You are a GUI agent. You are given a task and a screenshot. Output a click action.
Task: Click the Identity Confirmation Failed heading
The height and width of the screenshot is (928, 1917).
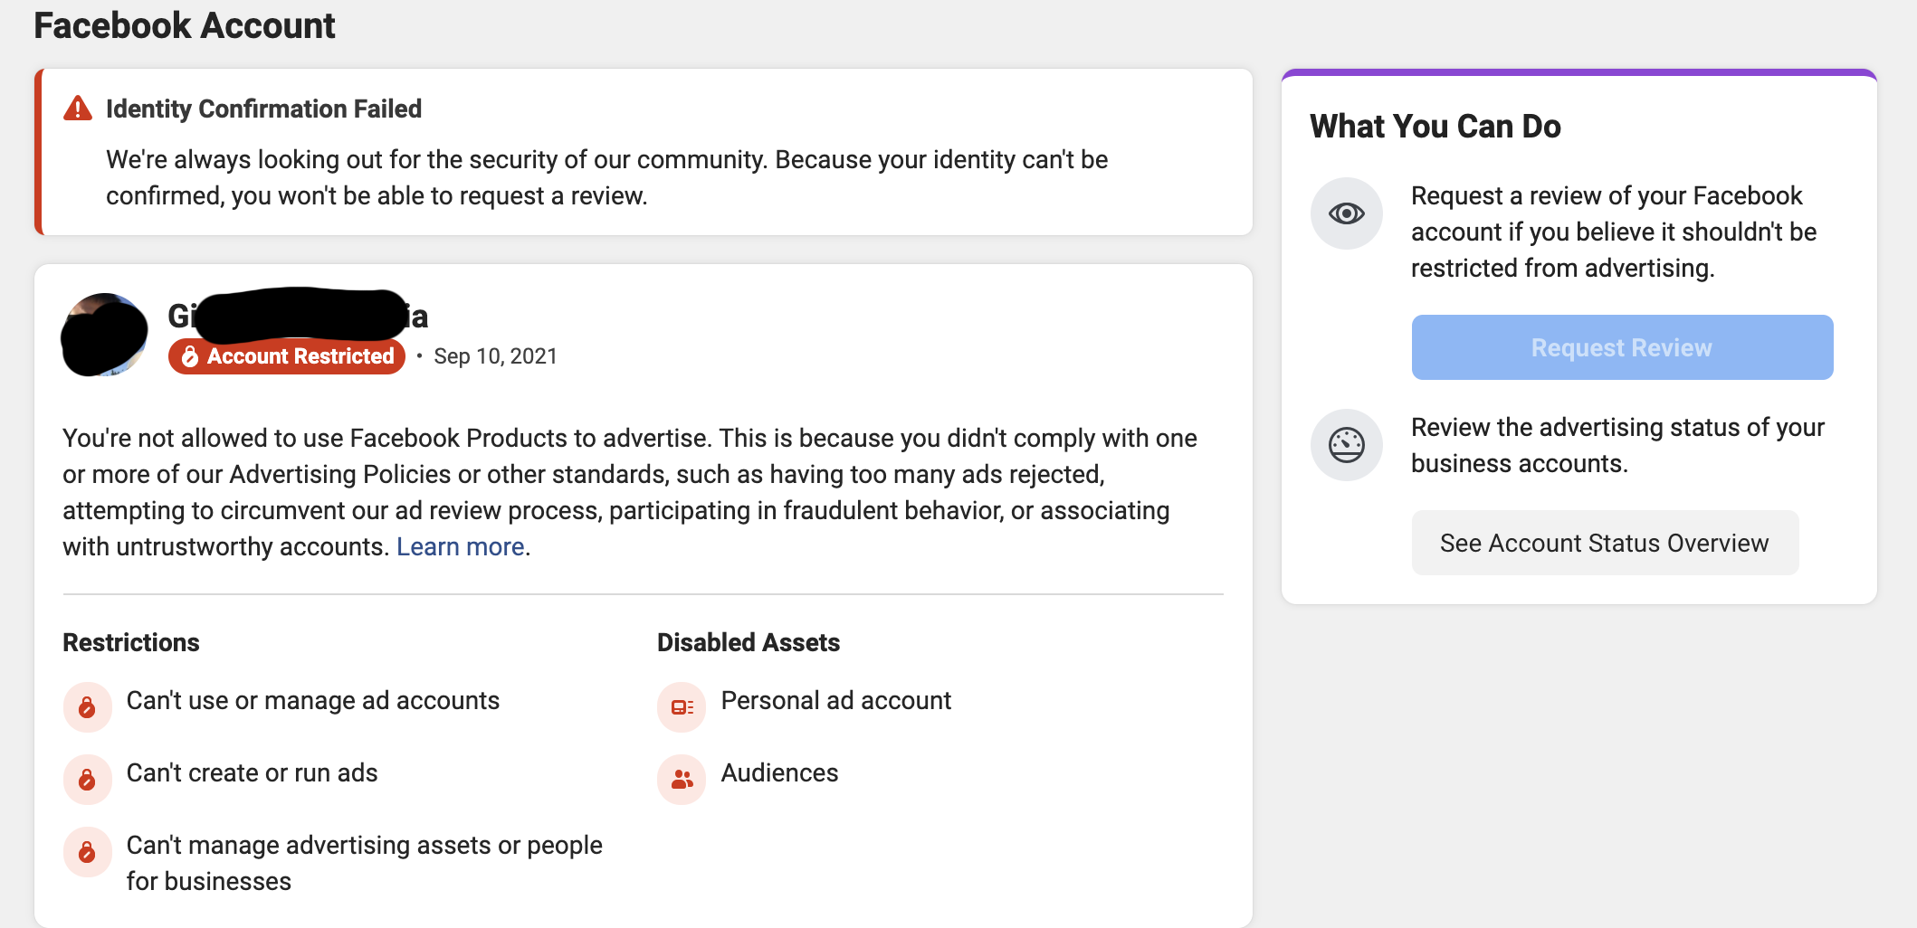coord(263,109)
